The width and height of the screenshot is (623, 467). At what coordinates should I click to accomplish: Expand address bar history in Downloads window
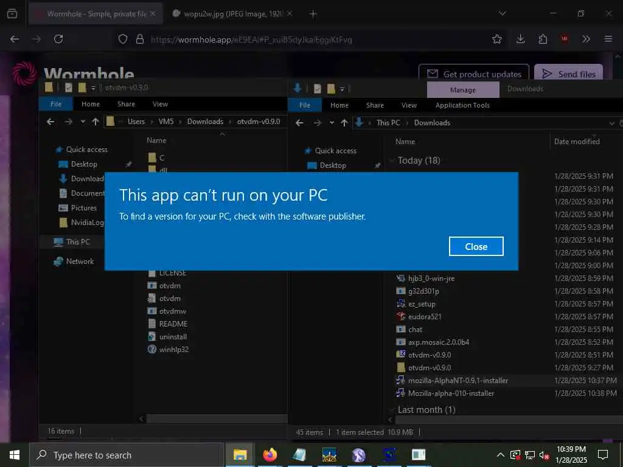611,123
